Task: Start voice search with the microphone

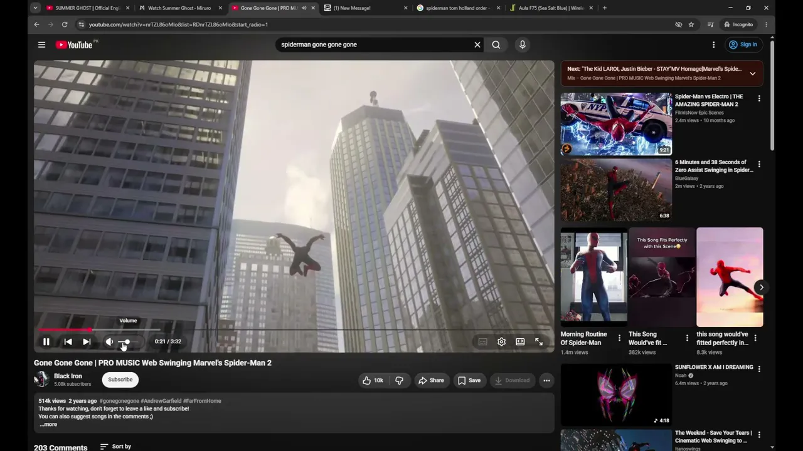Action: pyautogui.click(x=522, y=44)
